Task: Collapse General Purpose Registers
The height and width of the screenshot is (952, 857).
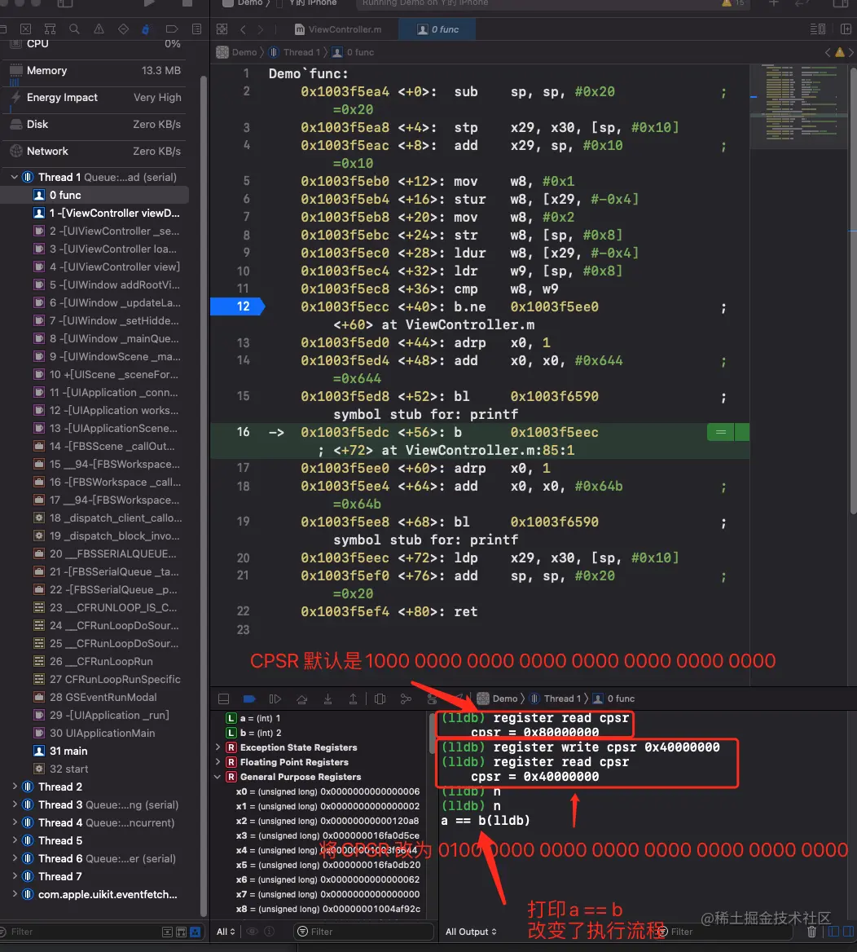Action: (x=218, y=777)
